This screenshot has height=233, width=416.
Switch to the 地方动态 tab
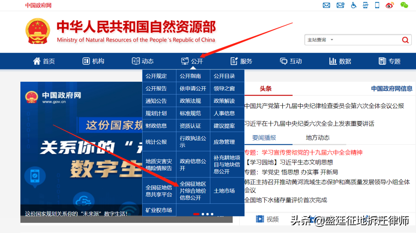[317, 137]
